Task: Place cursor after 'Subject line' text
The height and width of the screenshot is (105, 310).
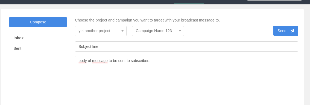Action: (x=99, y=47)
